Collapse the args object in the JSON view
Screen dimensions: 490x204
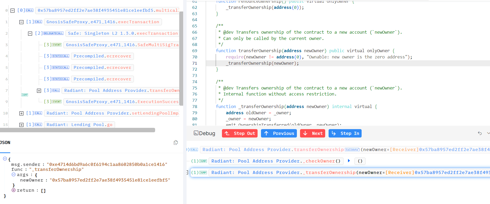coord(13,175)
